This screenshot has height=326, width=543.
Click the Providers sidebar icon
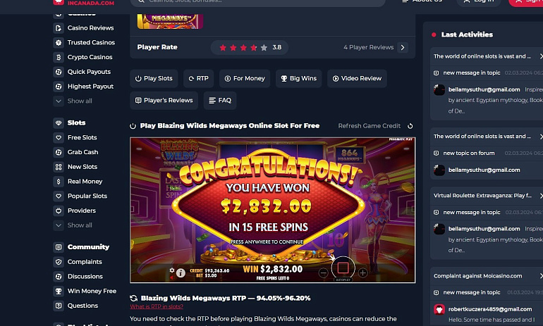tap(59, 211)
